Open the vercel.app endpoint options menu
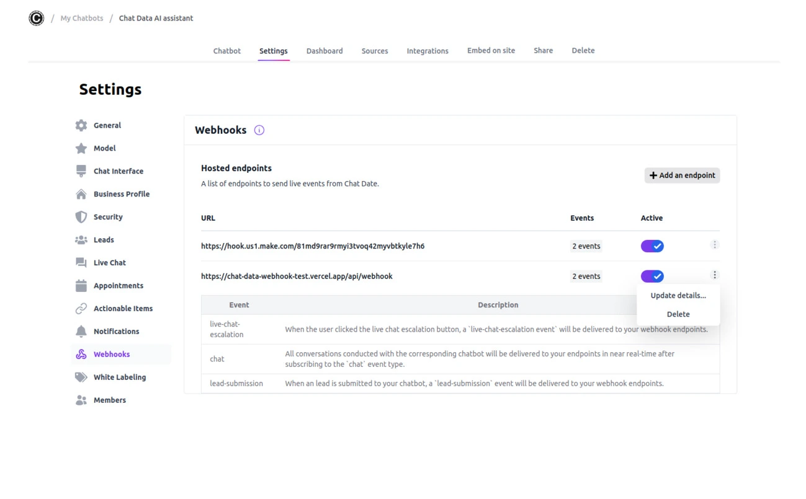This screenshot has height=499, width=806. (x=714, y=275)
